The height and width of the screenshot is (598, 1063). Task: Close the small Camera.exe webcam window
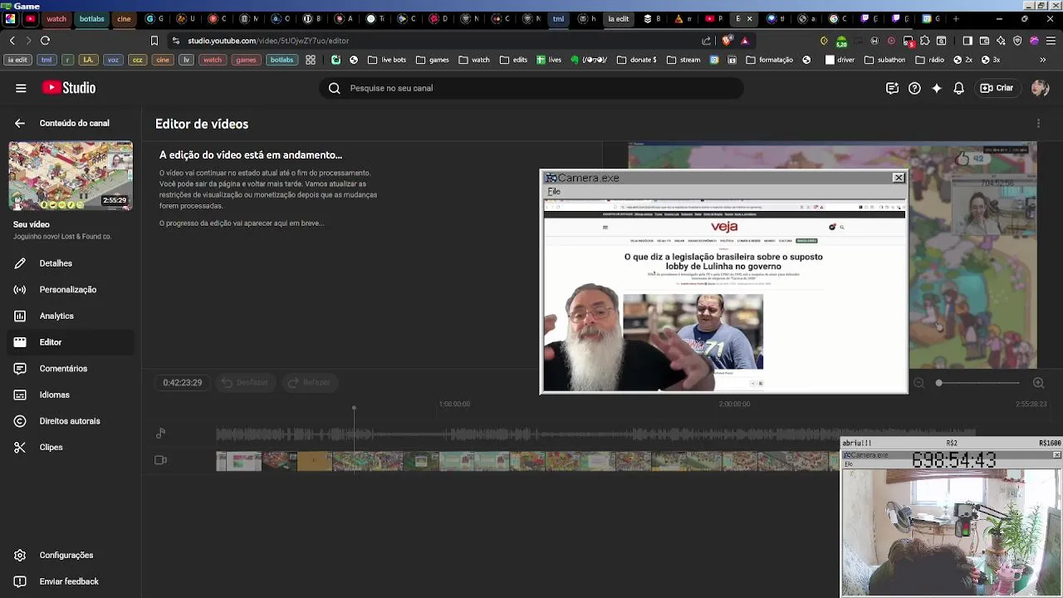coord(1056,455)
